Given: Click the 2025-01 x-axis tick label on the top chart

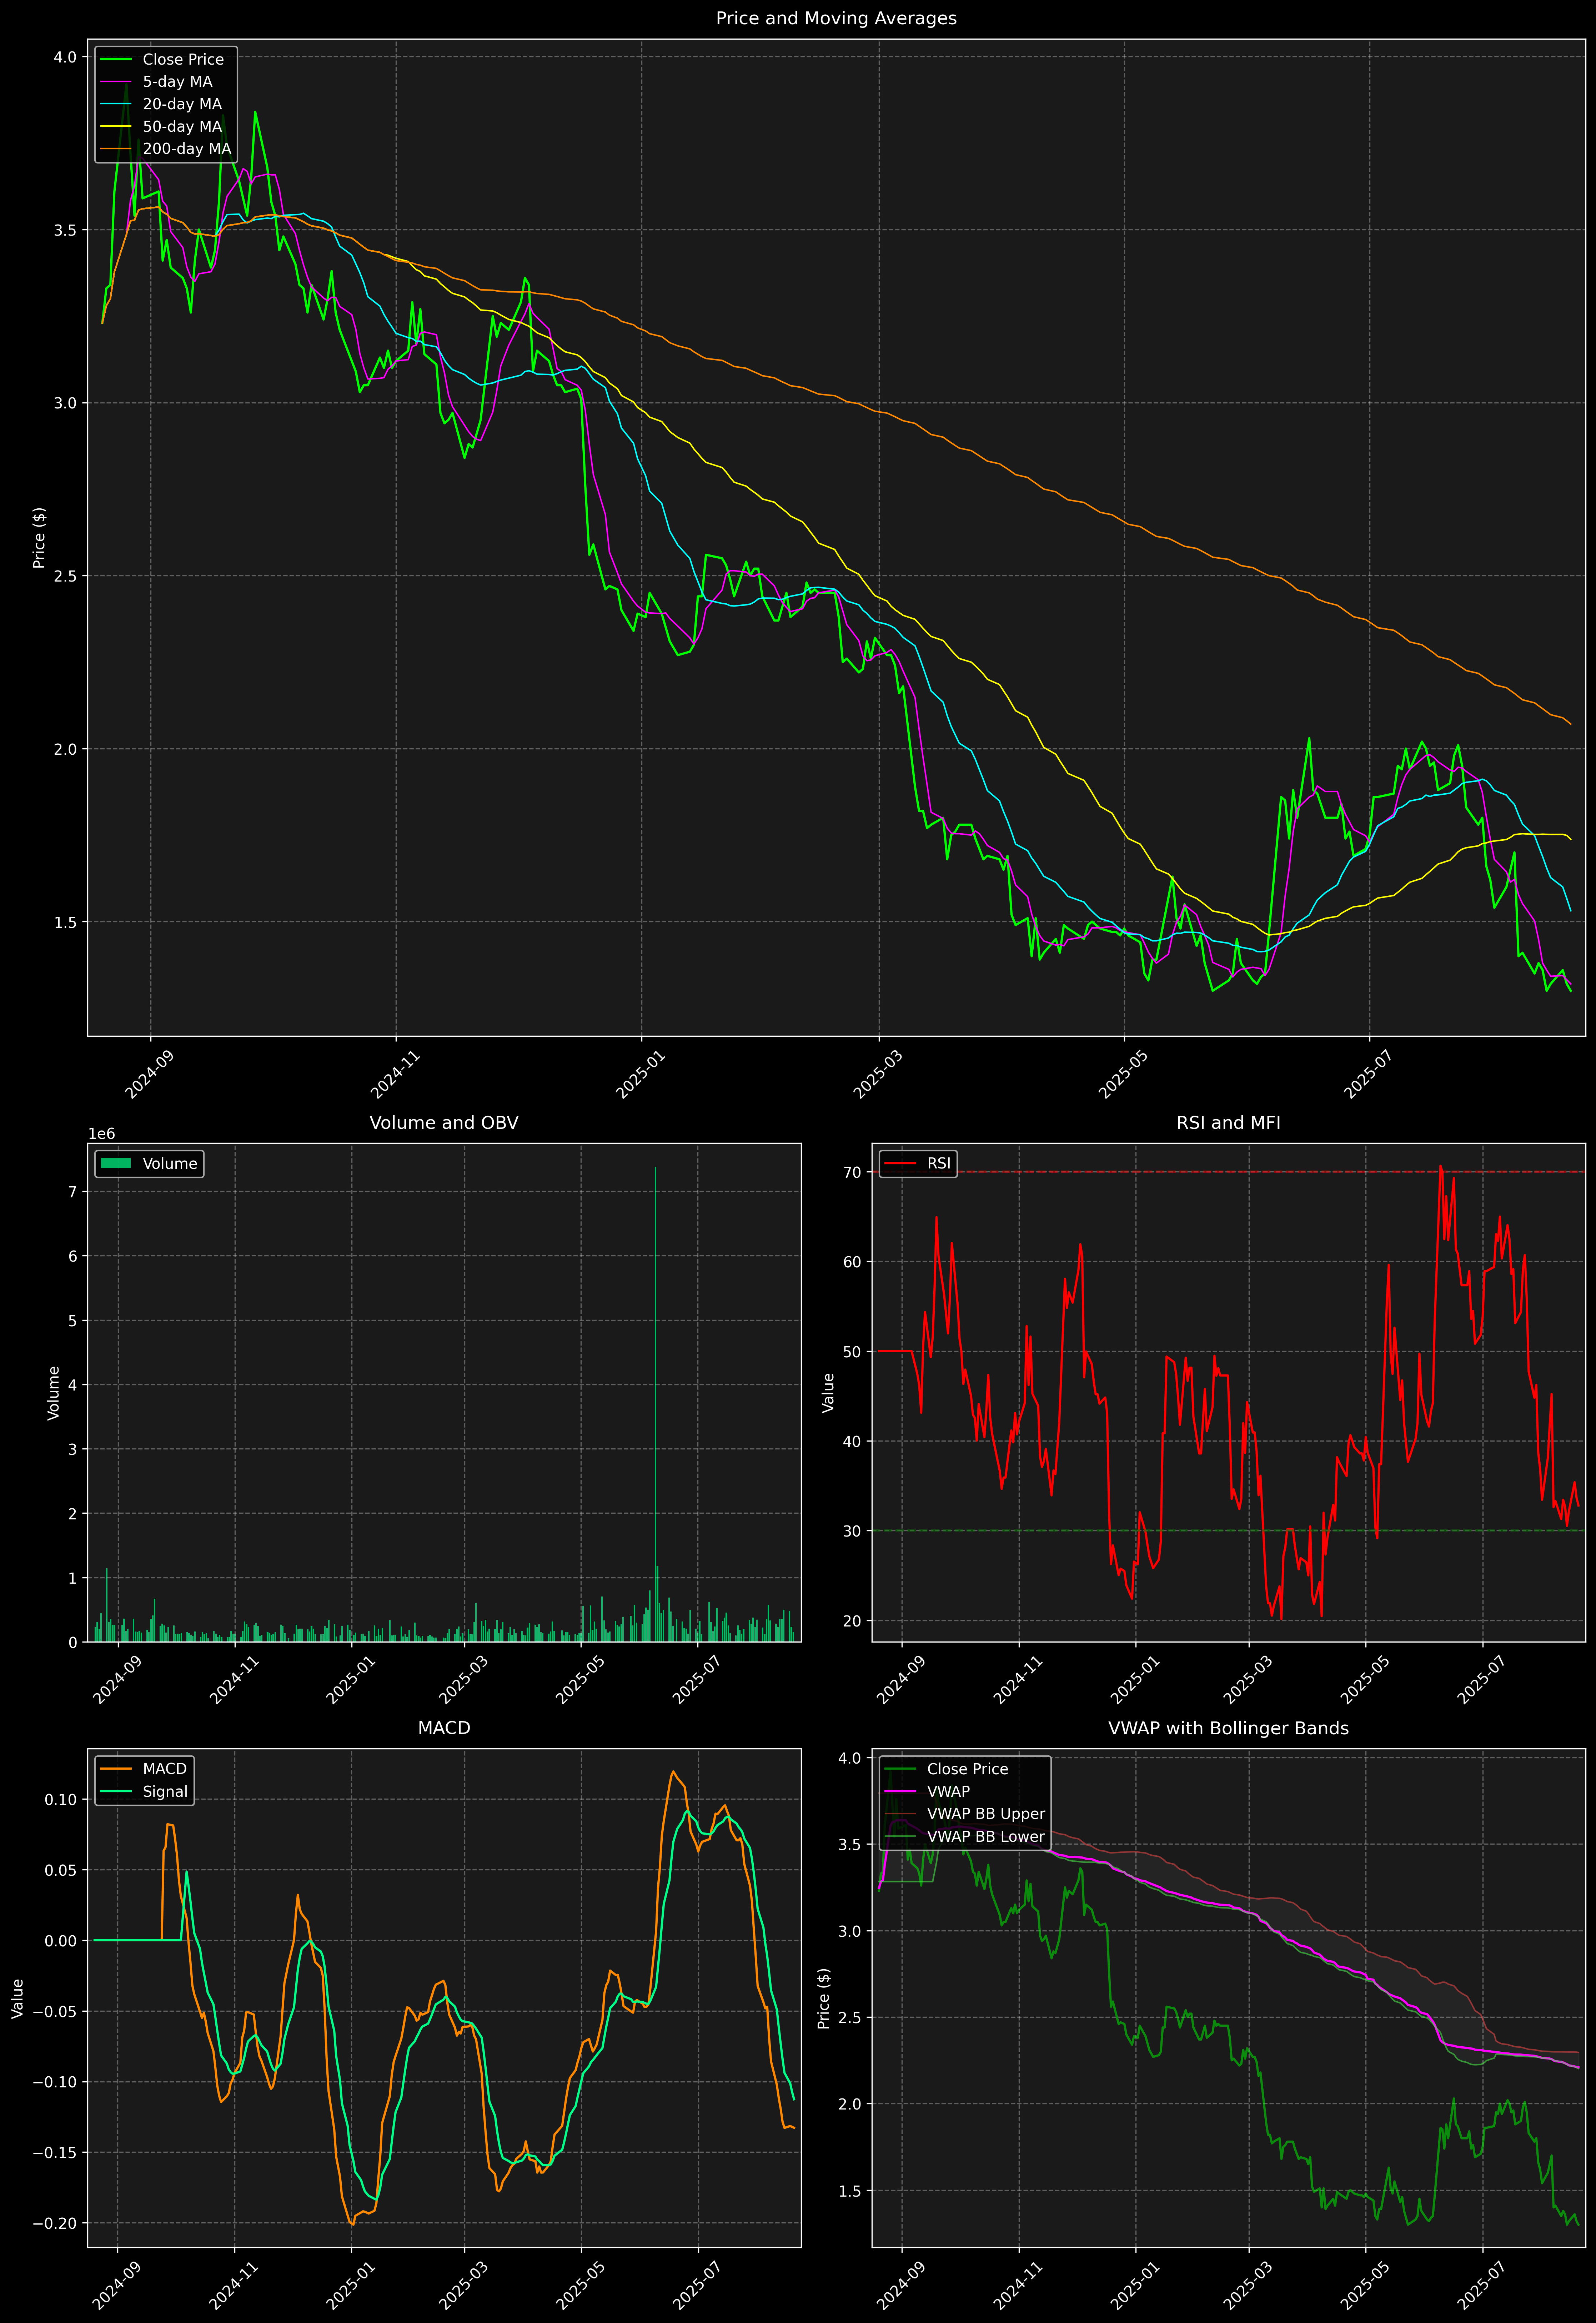Looking at the screenshot, I should click(x=640, y=1075).
